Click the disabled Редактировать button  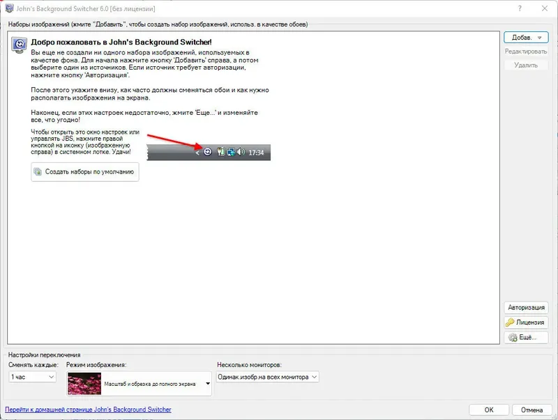tap(526, 51)
